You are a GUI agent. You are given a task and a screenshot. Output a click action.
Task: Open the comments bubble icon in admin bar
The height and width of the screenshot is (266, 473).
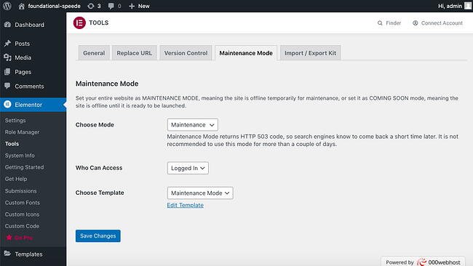pos(111,6)
